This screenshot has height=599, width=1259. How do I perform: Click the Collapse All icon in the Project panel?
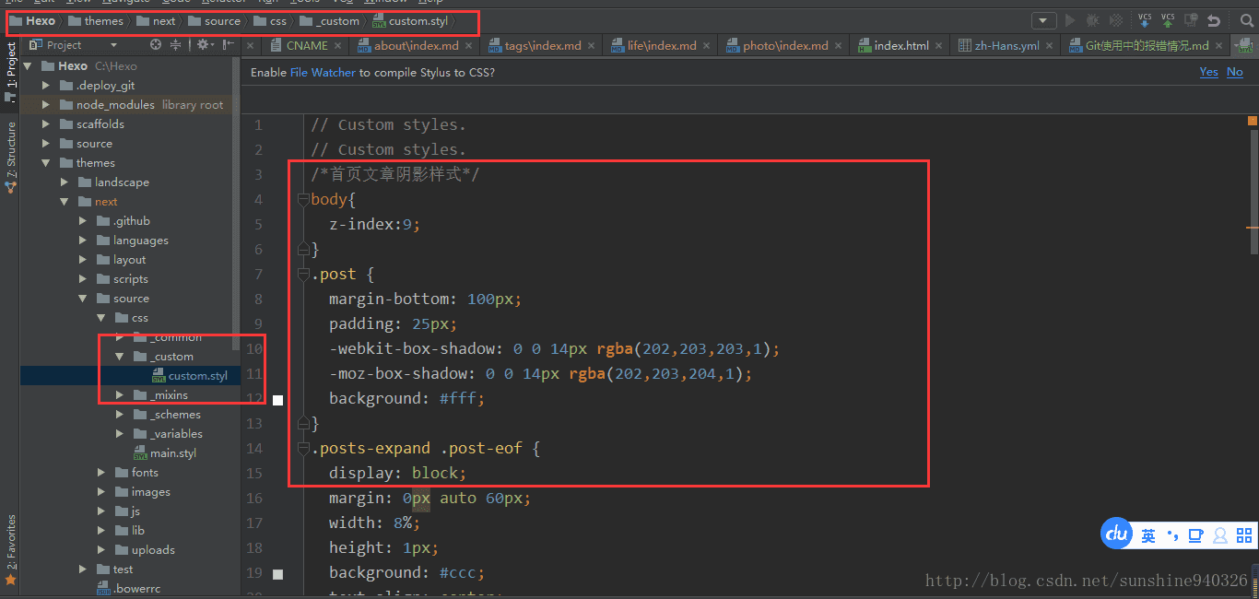click(x=175, y=44)
